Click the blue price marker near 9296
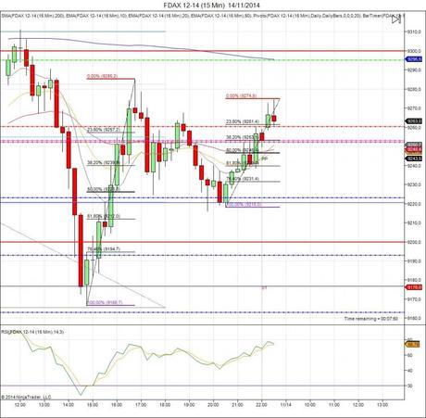Screen dimensions: 426x418 [x=414, y=59]
